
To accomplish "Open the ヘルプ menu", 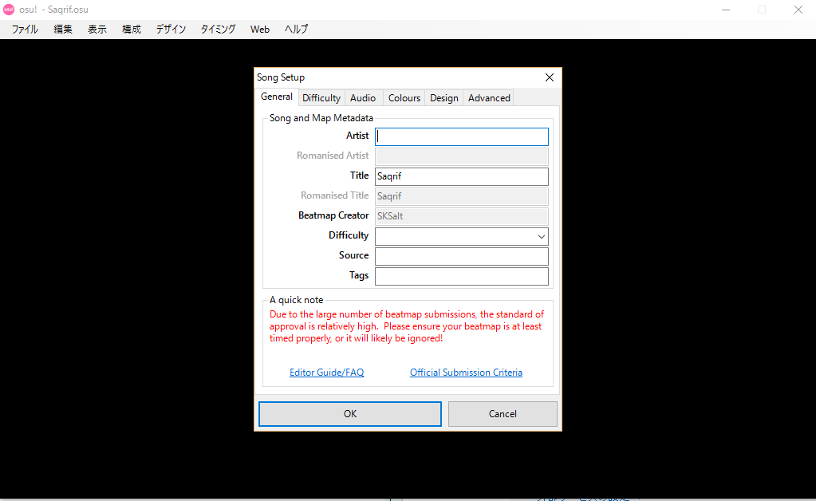I will [x=296, y=30].
